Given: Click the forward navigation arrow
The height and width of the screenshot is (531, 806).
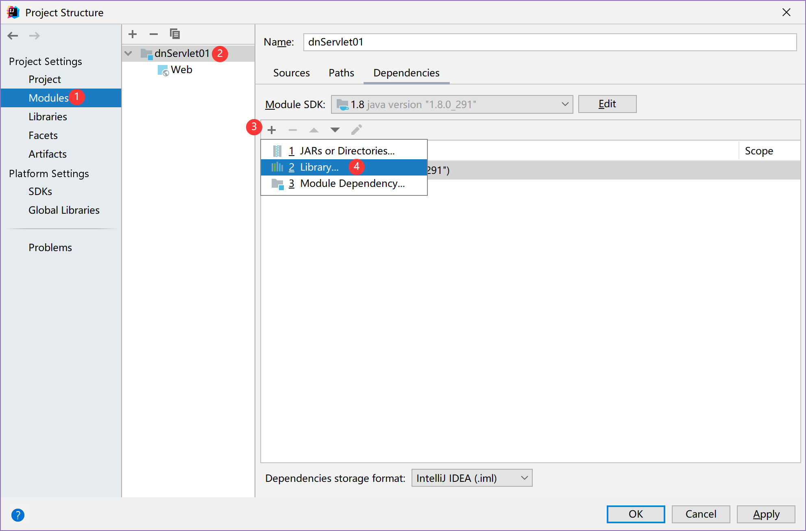Looking at the screenshot, I should click(35, 36).
